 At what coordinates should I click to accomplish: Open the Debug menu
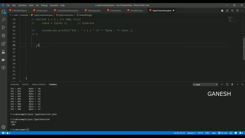pos(44,5)
